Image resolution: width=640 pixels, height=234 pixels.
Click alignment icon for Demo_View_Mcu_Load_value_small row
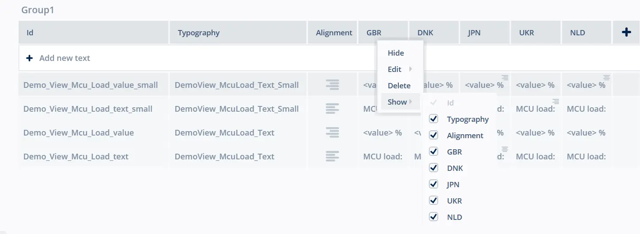point(332,85)
